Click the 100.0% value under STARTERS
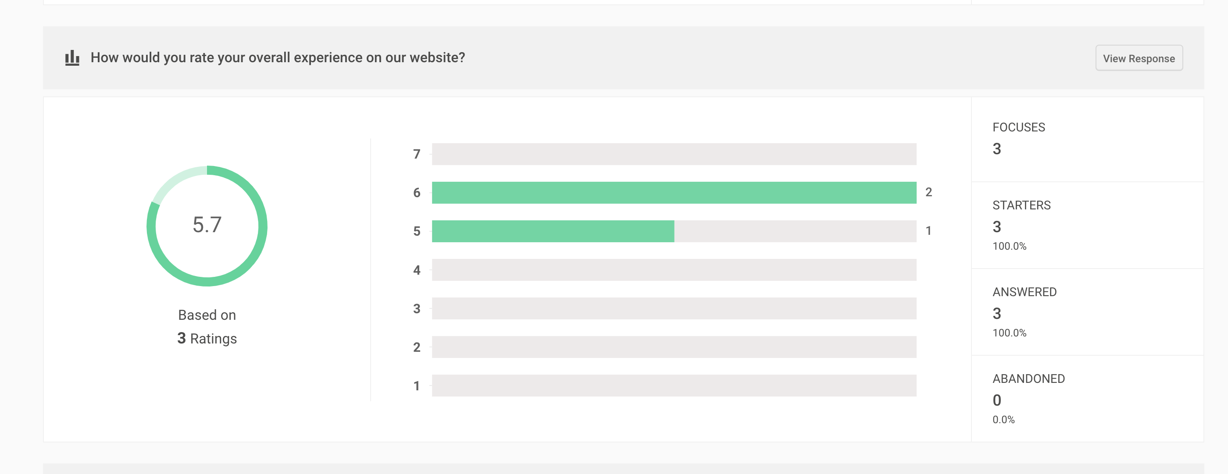Screen dimensions: 1228x474 click(x=1009, y=246)
